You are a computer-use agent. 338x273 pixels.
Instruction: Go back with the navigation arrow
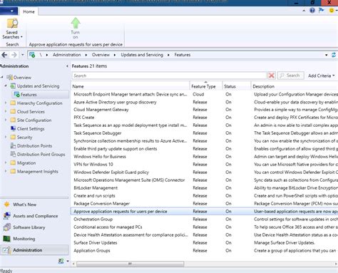[4, 55]
